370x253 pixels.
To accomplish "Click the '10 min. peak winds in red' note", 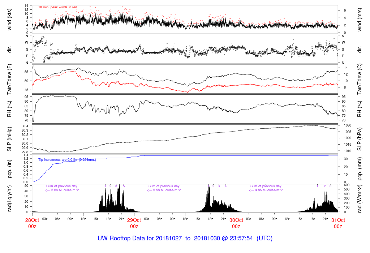I will pos(57,7).
